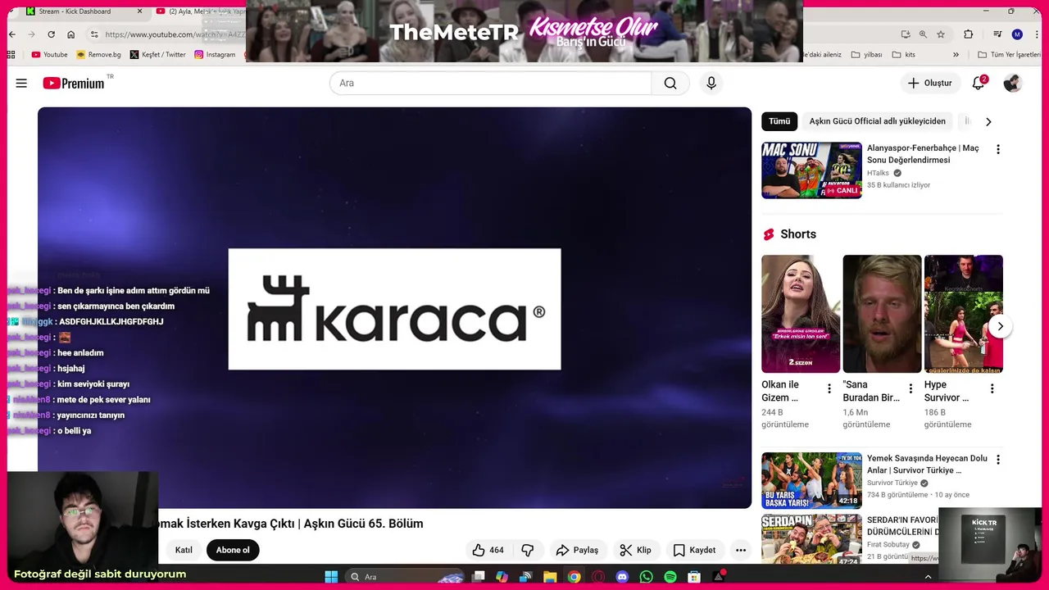The width and height of the screenshot is (1049, 590).
Task: Open kits bookmarks folder
Action: 903,55
